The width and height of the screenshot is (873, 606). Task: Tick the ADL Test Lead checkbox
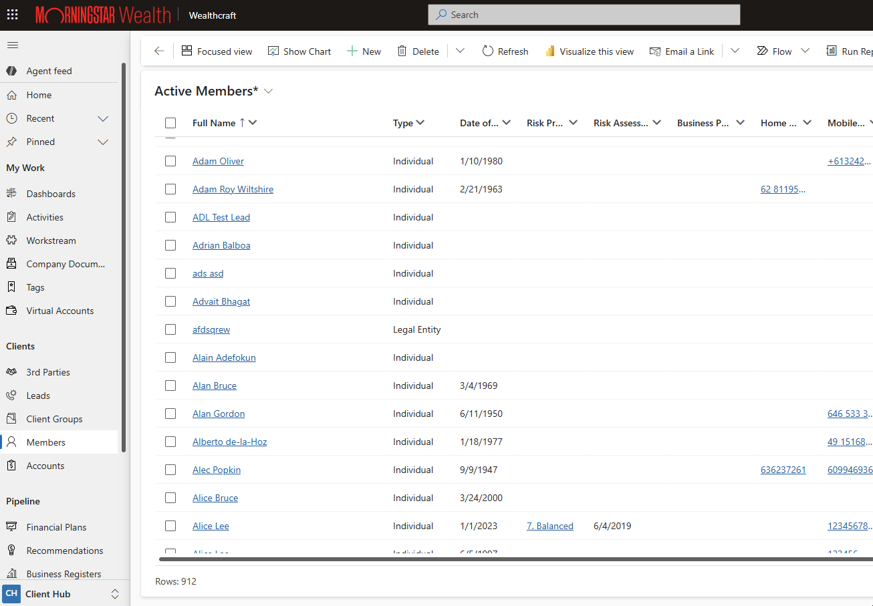click(170, 217)
